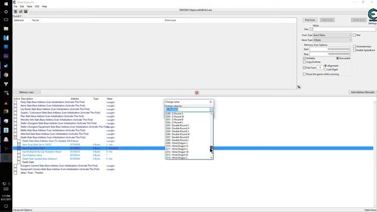
Task: Collapse Death Stats Base Address Scan entry
Action: pos(15,137)
